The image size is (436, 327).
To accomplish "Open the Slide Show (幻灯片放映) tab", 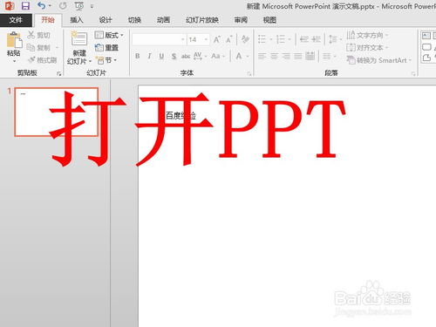I will click(202, 20).
